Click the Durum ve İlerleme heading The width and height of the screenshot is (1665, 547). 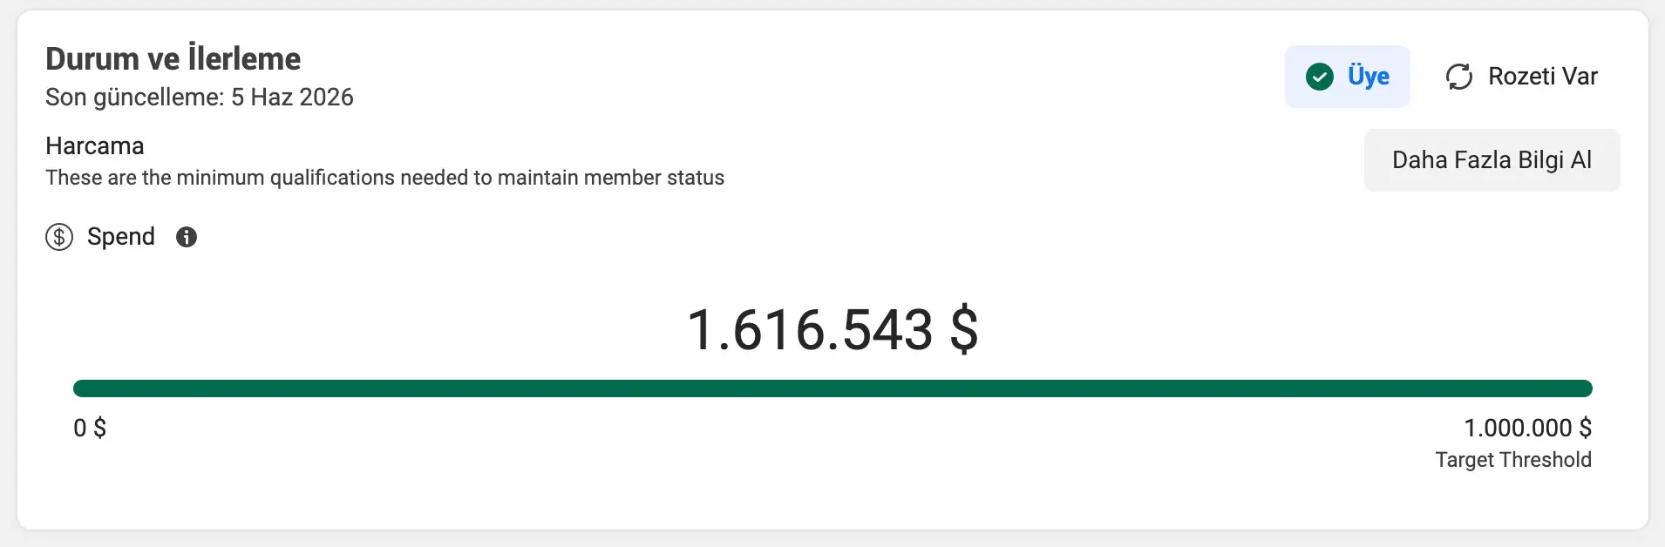coord(173,58)
